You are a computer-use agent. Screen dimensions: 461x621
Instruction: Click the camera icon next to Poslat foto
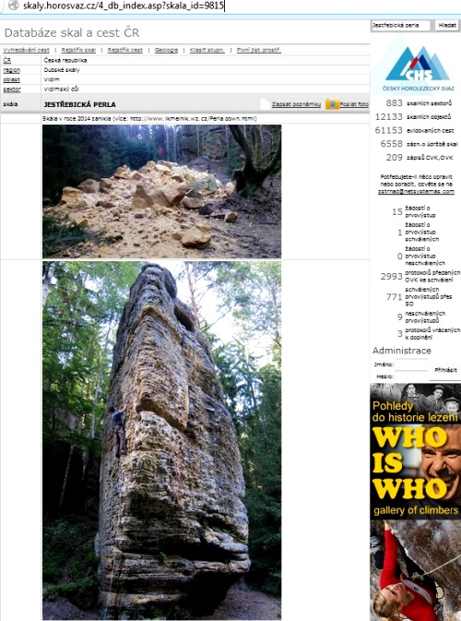[x=333, y=104]
